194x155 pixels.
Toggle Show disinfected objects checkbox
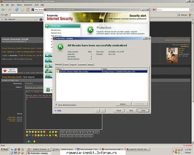click(57, 105)
